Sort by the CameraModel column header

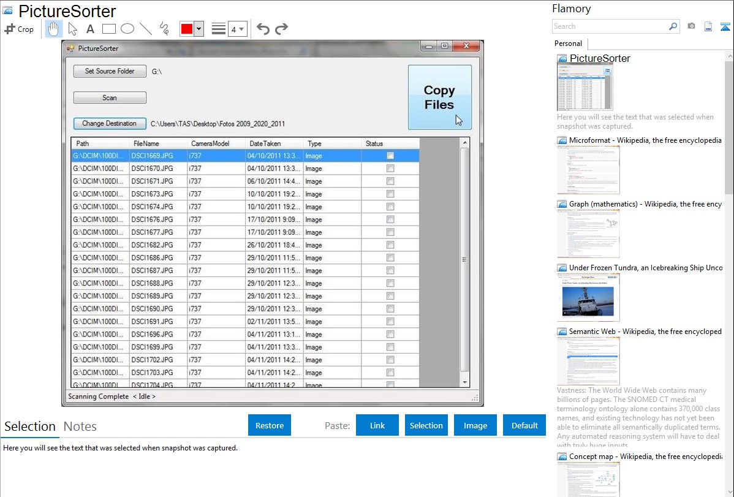[x=216, y=143]
